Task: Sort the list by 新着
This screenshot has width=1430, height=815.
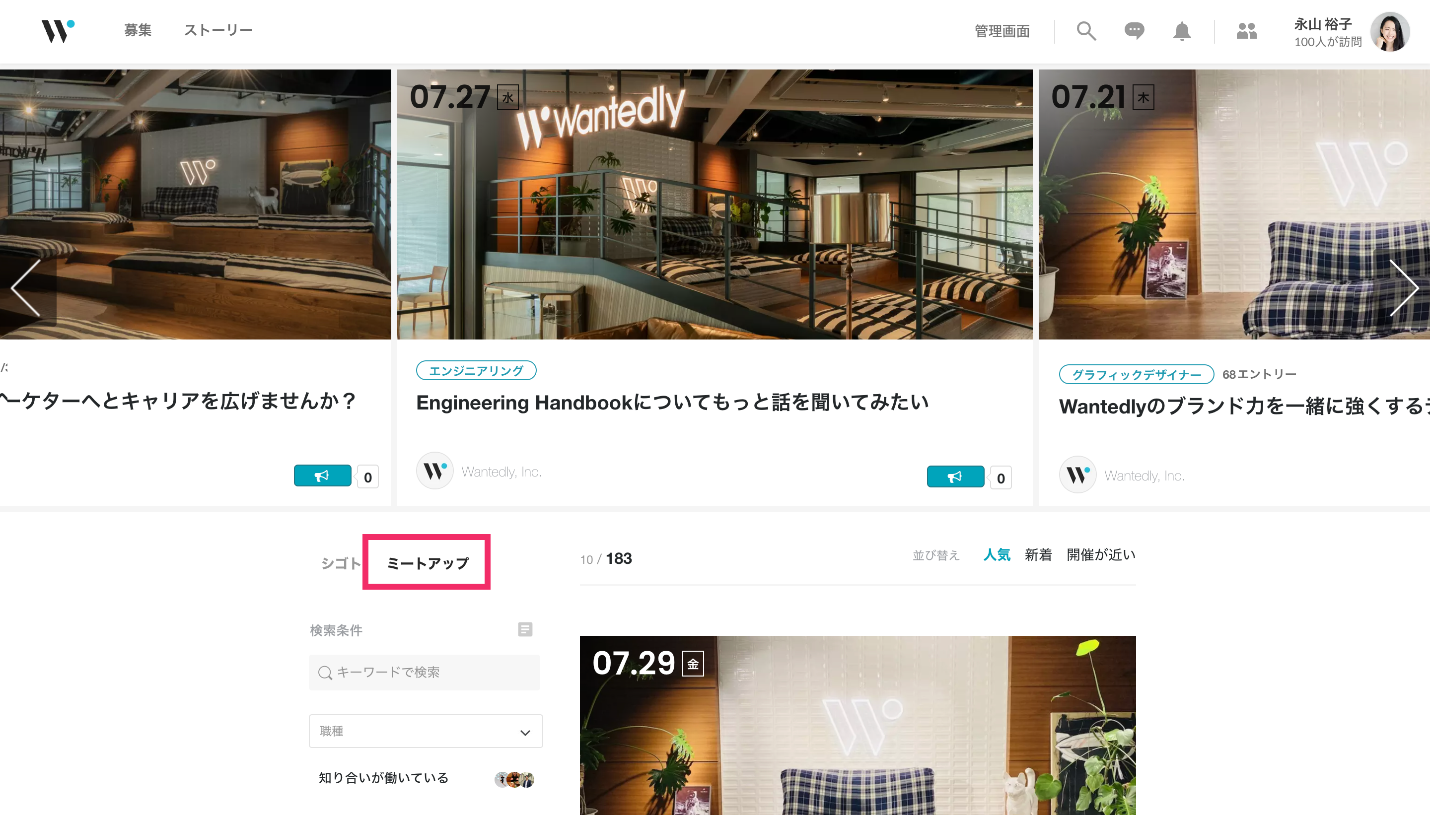Action: point(1038,555)
